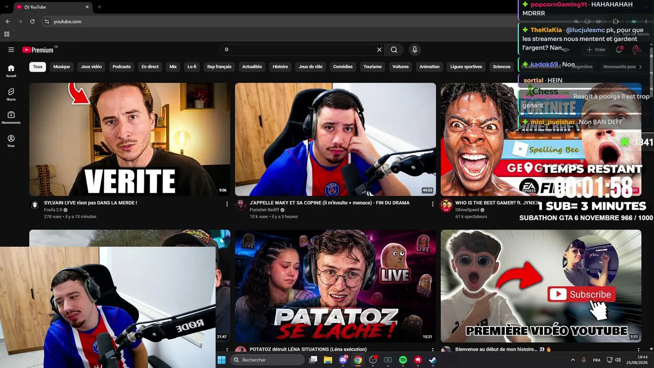Select the Rap français filter chip
The image size is (654, 368).
coord(219,66)
